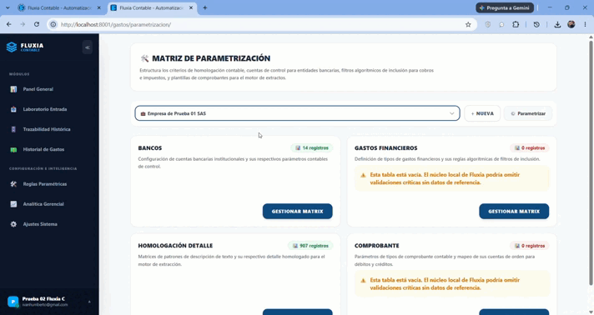The height and width of the screenshot is (315, 594).
Task: Click the Panel General chart icon
Action: 13,89
